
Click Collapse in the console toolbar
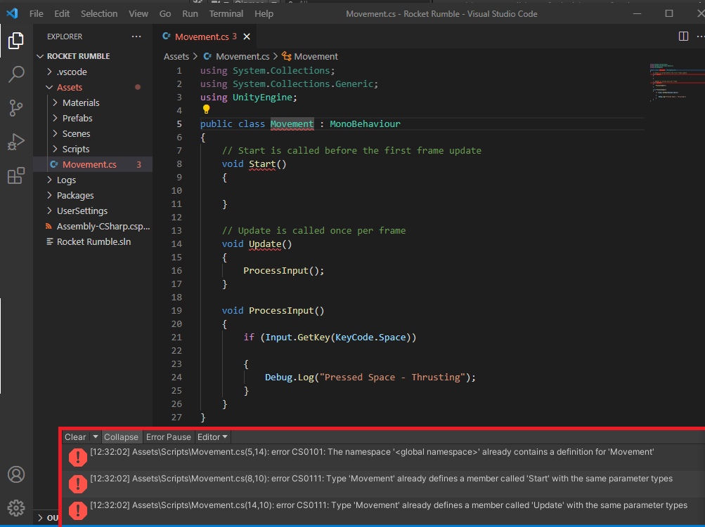click(121, 436)
